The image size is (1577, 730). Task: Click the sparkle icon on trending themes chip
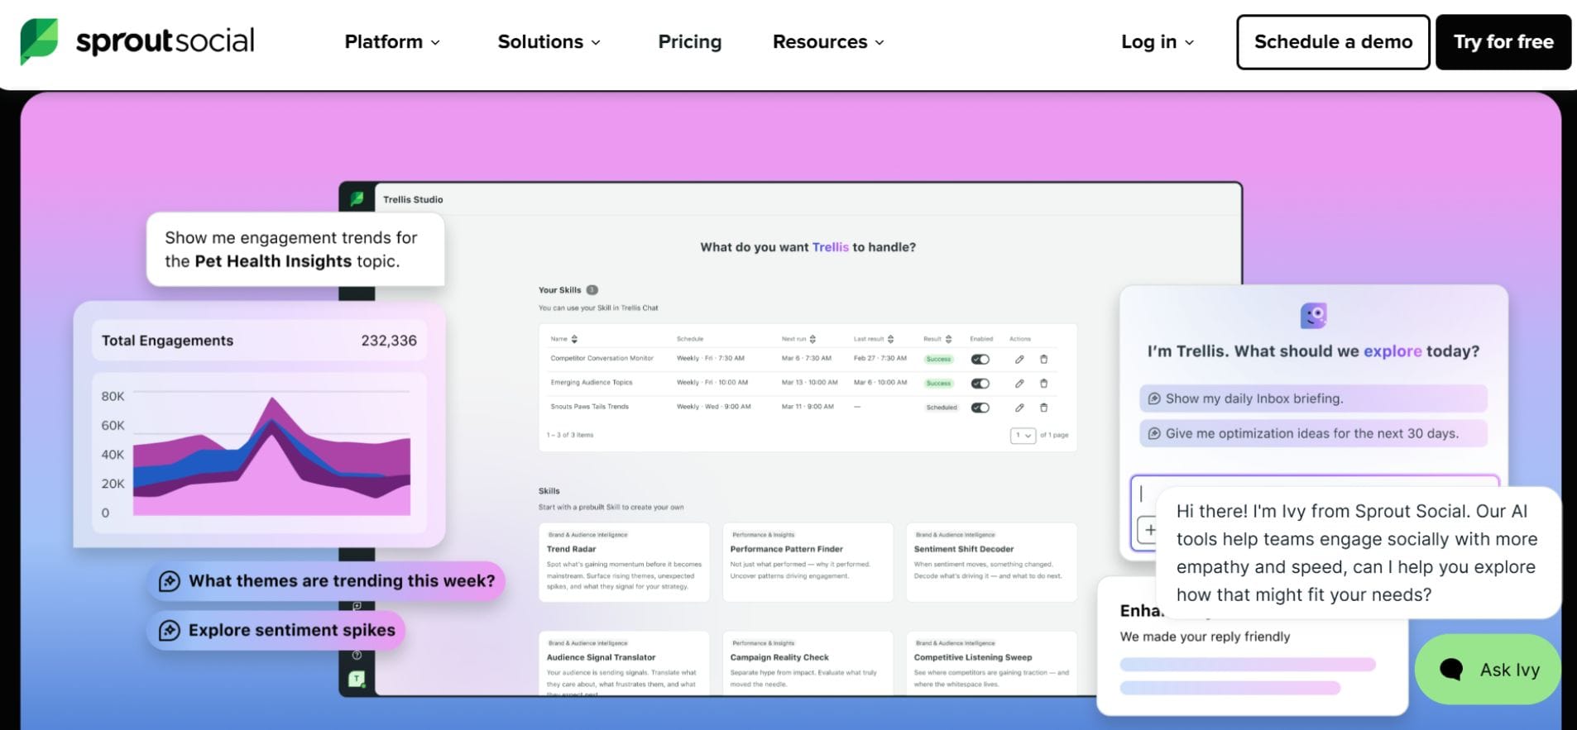coord(170,581)
